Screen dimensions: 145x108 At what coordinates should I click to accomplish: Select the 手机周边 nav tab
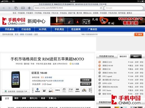[x=59, y=29]
